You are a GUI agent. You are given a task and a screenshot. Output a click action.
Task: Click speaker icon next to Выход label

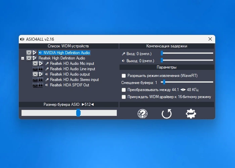123,61
